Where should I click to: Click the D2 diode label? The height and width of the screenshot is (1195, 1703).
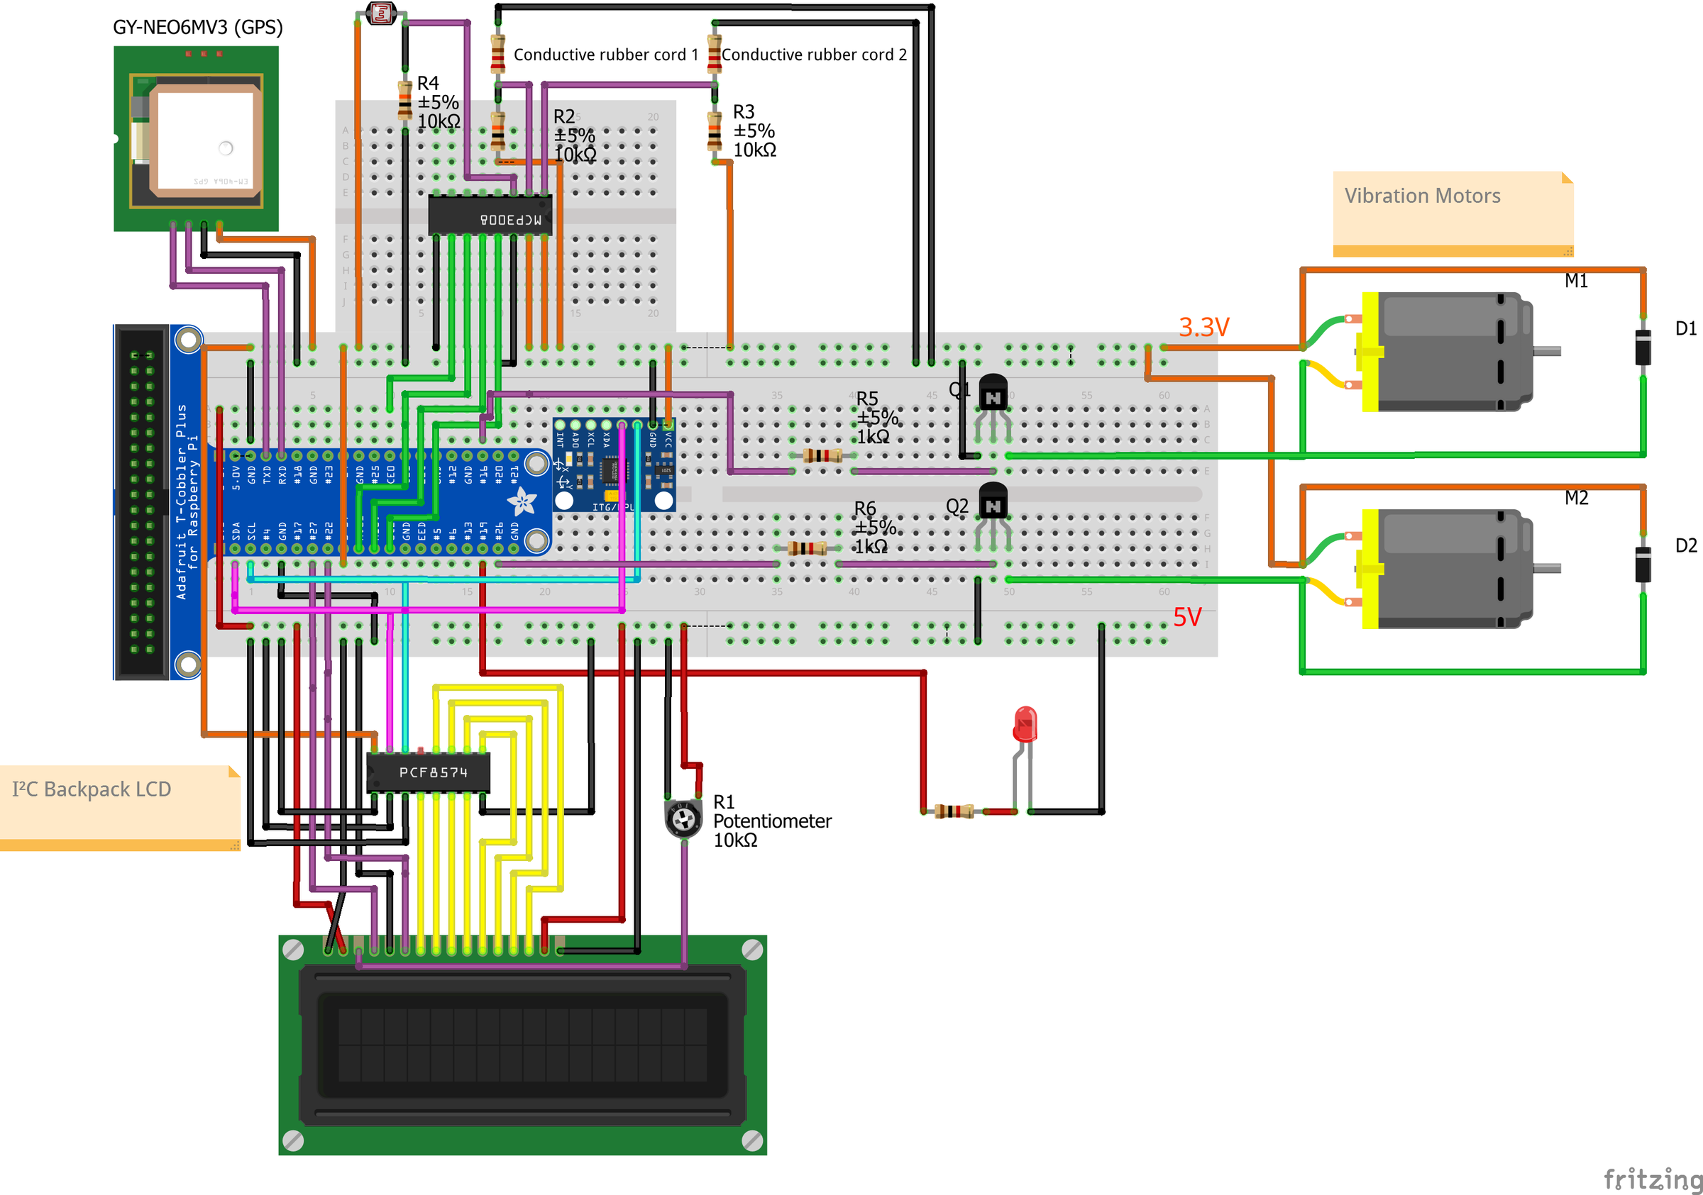point(1686,545)
